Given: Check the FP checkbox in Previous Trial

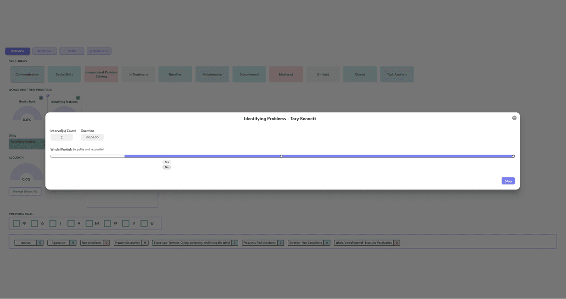Looking at the screenshot, I should [x=15, y=223].
